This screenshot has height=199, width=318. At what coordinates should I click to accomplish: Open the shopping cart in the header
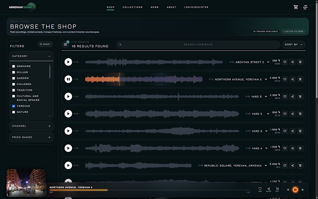(x=296, y=7)
